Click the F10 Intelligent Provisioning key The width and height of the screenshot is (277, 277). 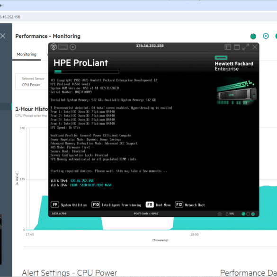(x=96, y=205)
